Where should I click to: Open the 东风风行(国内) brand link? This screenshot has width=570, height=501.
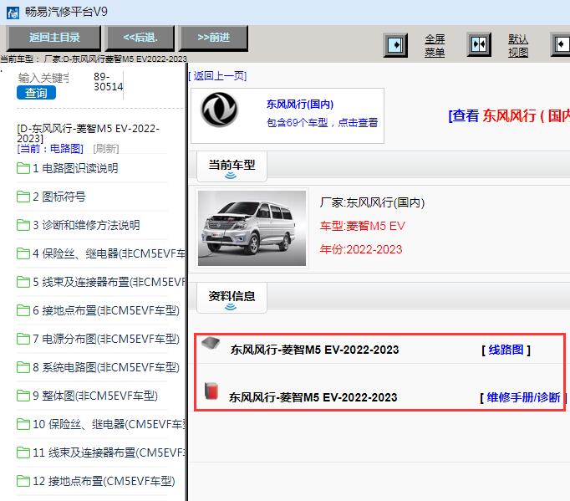pyautogui.click(x=300, y=104)
